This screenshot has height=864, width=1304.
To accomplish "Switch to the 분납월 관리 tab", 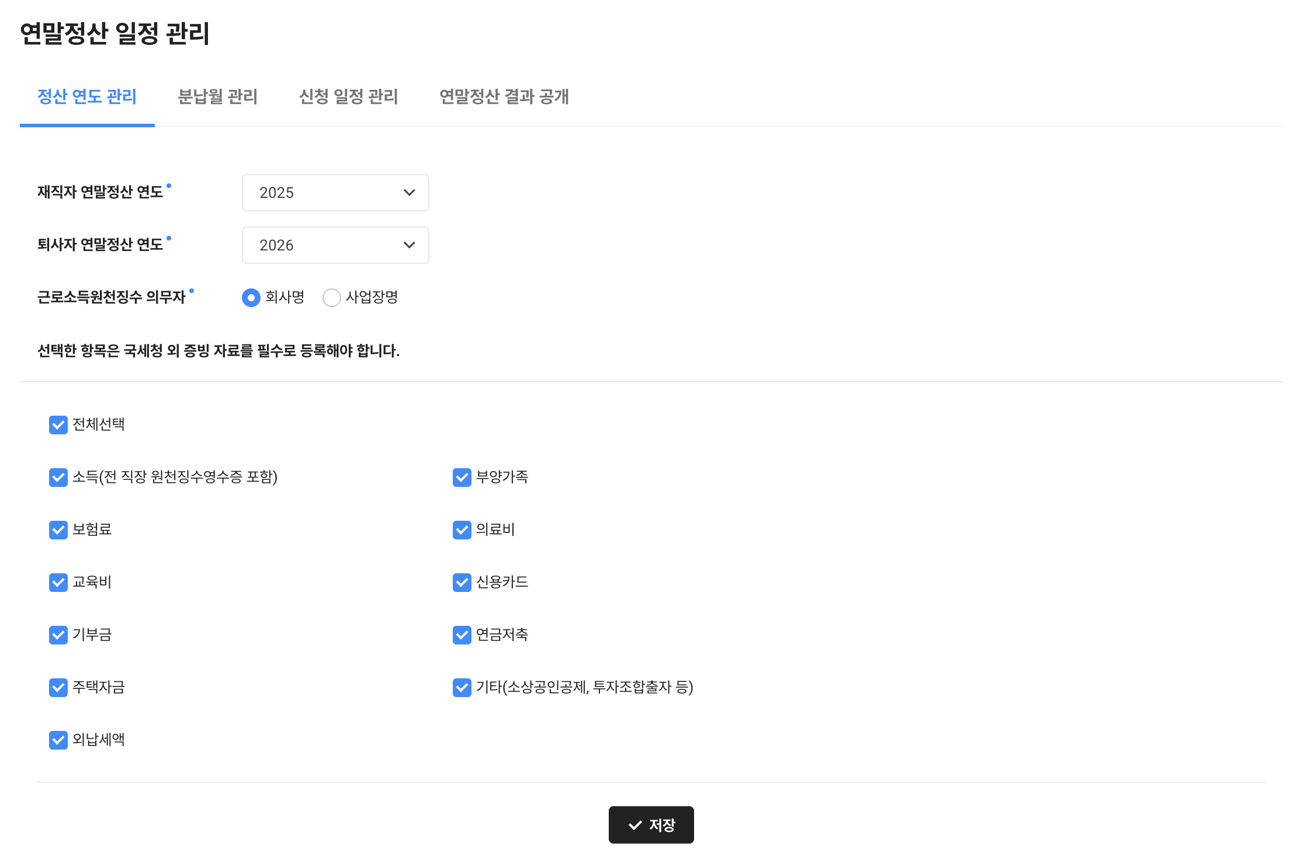I will 217,97.
